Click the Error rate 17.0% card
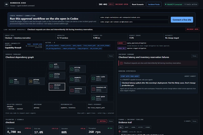The image size is (203, 135). pos(46,130)
